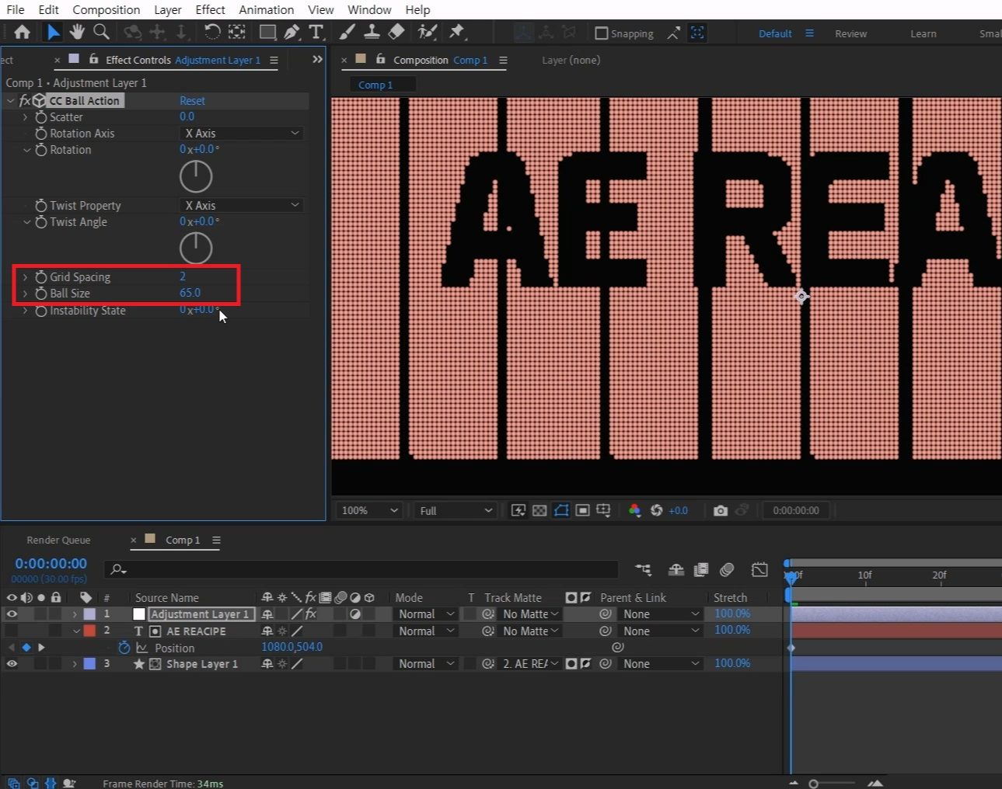Toggle Scatter stopwatch keyframing
This screenshot has width=1002, height=789.
(x=41, y=117)
